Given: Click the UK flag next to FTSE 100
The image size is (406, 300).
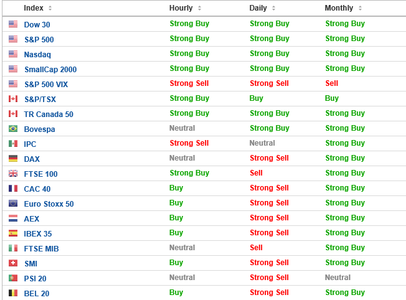Looking at the screenshot, I should pyautogui.click(x=13, y=174).
